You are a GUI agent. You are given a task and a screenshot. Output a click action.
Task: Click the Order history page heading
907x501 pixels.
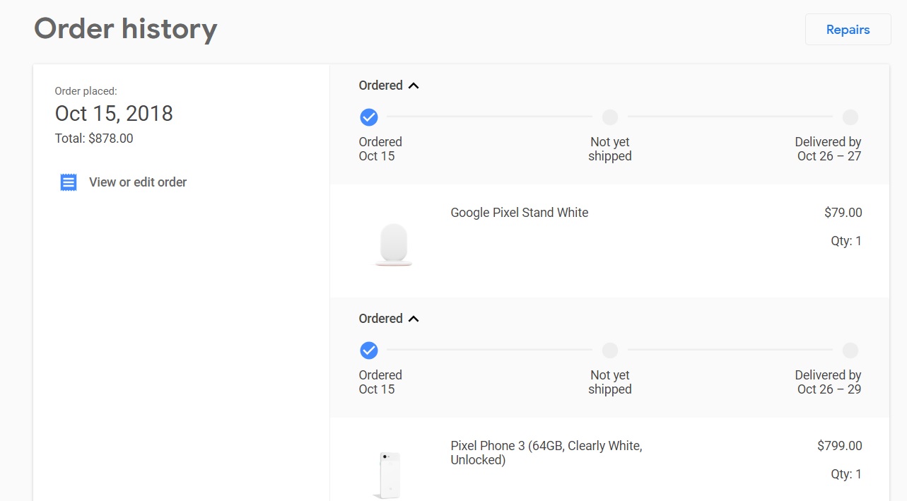[x=126, y=29]
